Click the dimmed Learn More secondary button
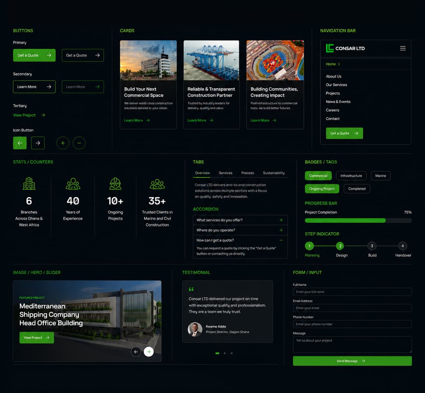 83,87
